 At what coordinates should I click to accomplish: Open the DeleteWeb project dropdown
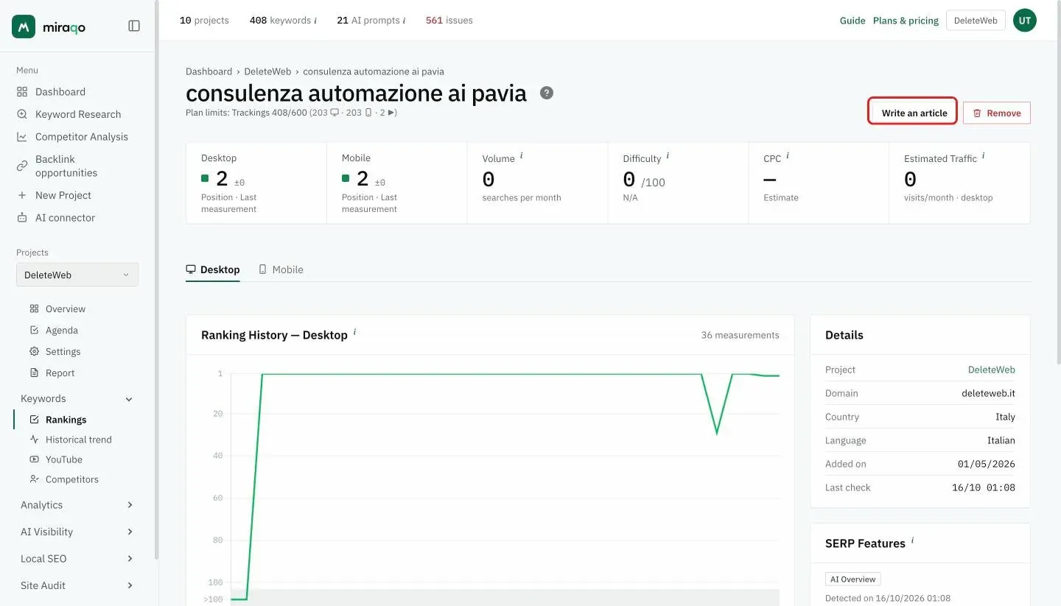[x=77, y=275]
